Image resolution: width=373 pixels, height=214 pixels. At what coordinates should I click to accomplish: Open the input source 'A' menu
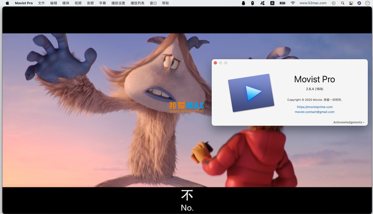click(x=272, y=3)
